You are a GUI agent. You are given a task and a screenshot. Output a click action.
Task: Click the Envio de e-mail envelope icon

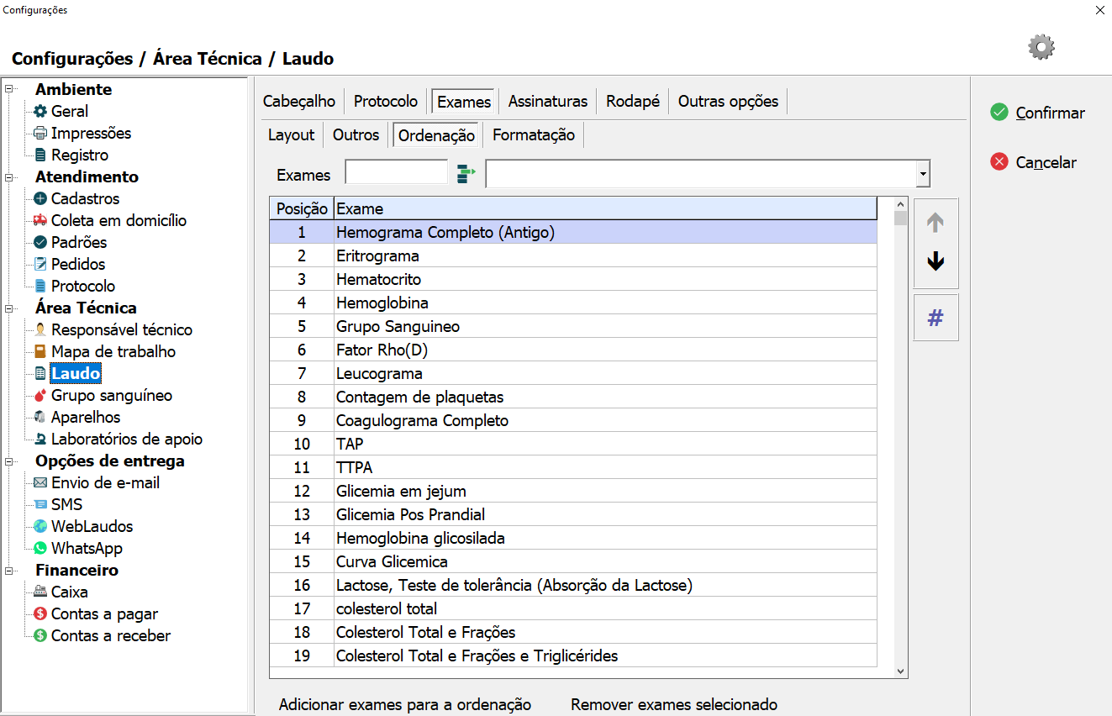40,482
